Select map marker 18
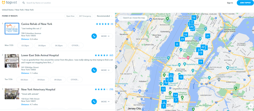The width and height of the screenshot is (254, 111). (x=185, y=35)
